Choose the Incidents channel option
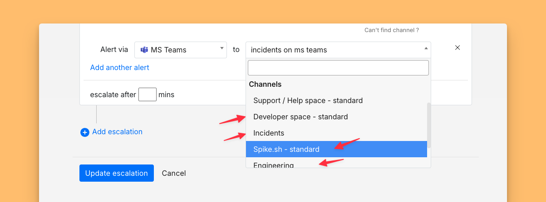 [x=336, y=133]
